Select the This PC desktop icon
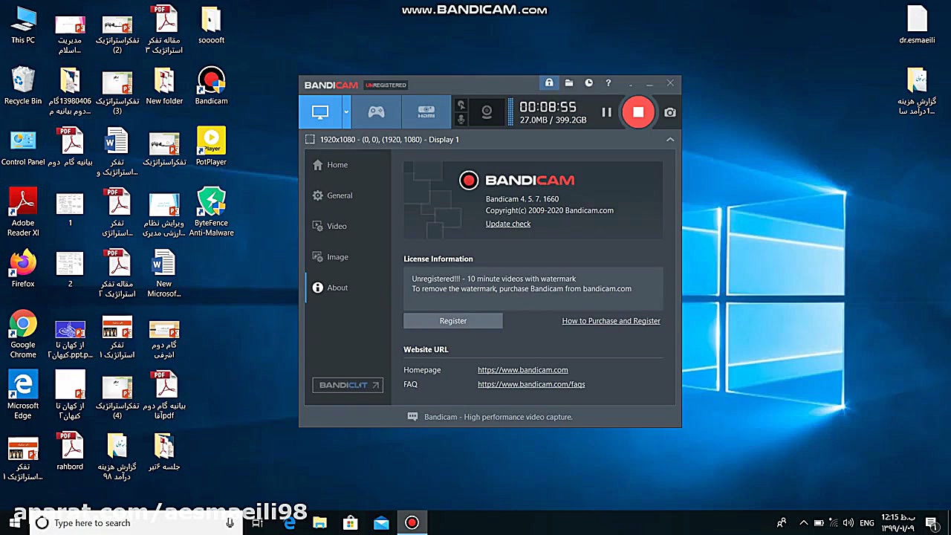Screen dimensions: 951x535 [x=23, y=25]
